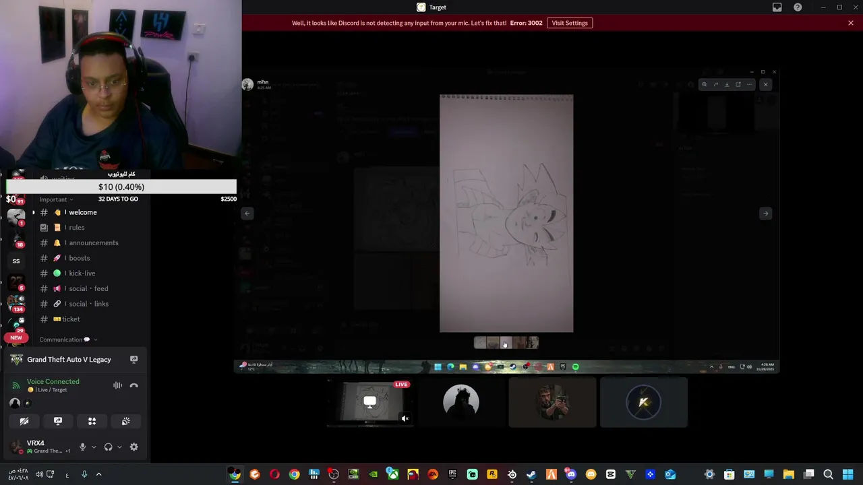
Task: Toggle headphones deafen button
Action: pos(108,447)
